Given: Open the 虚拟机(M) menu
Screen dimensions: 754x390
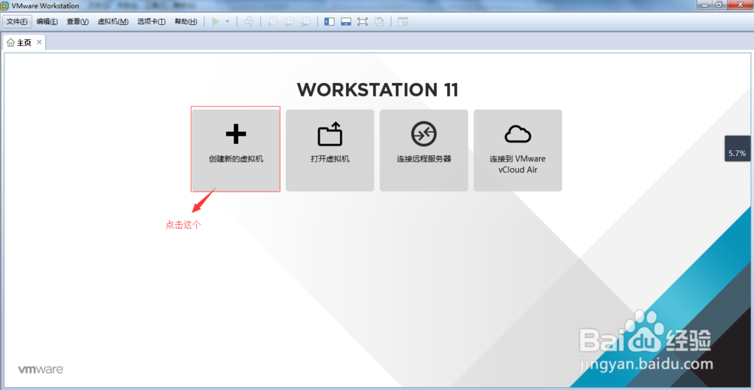Looking at the screenshot, I should point(113,22).
